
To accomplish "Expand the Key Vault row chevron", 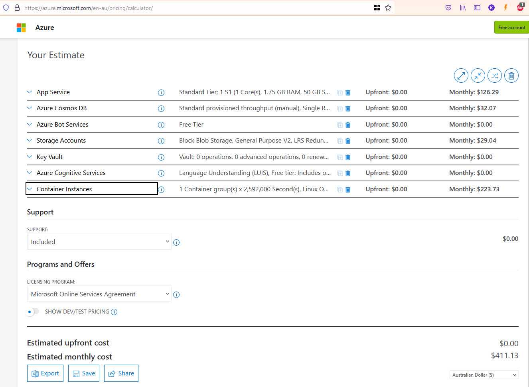I will pos(30,157).
